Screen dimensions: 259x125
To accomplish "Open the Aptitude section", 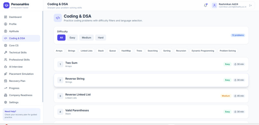I will [21, 31].
